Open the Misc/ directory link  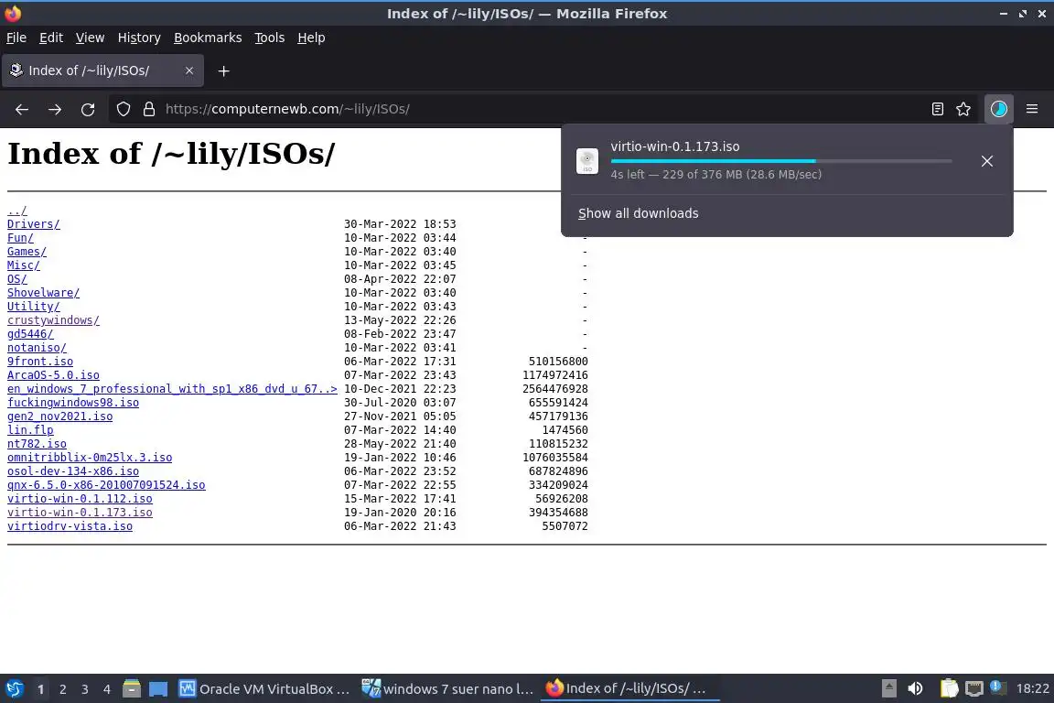click(24, 265)
